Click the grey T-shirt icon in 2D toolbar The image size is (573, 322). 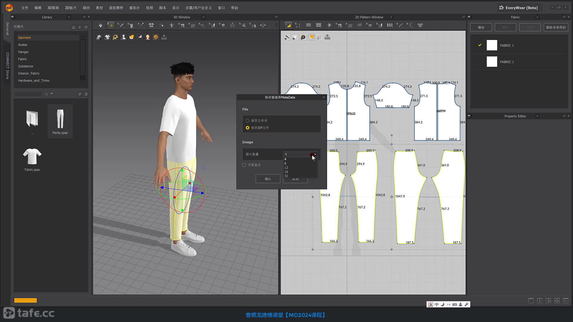point(420,26)
